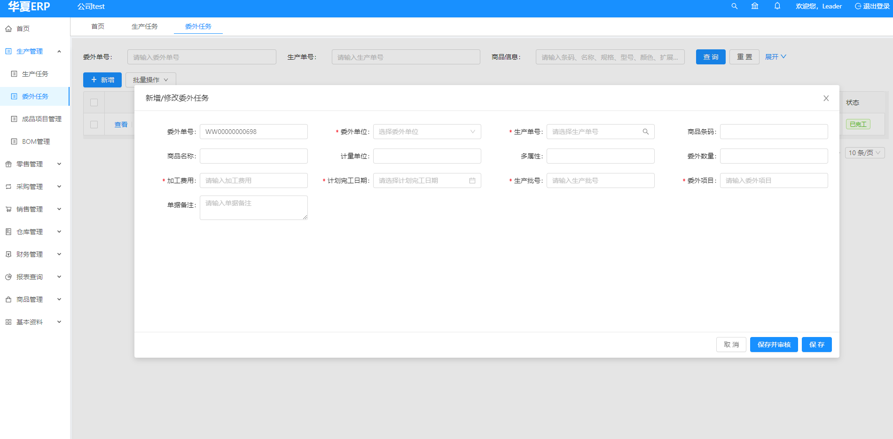Click the 查询 search button
893x439 pixels.
[x=711, y=57]
